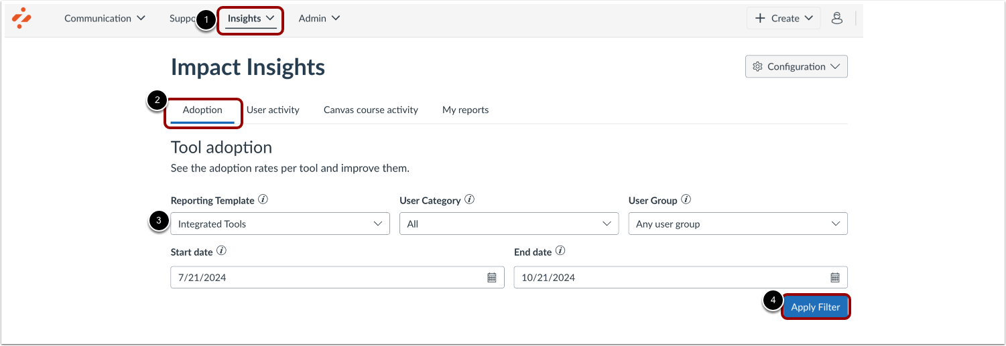The height and width of the screenshot is (346, 1006).
Task: Click the info icon beside Reporting Template
Action: pos(263,199)
